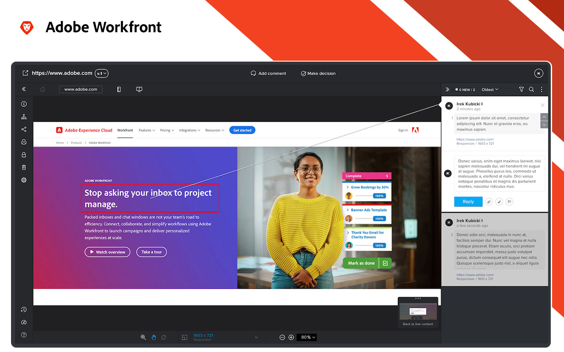Select the Workfront tab in navigation

point(125,130)
